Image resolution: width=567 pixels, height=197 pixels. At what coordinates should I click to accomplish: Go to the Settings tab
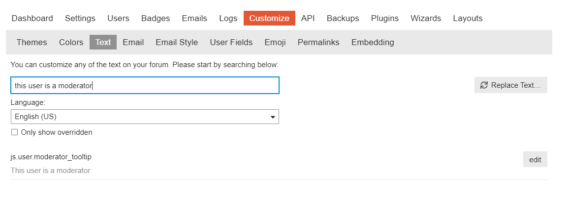tap(80, 18)
